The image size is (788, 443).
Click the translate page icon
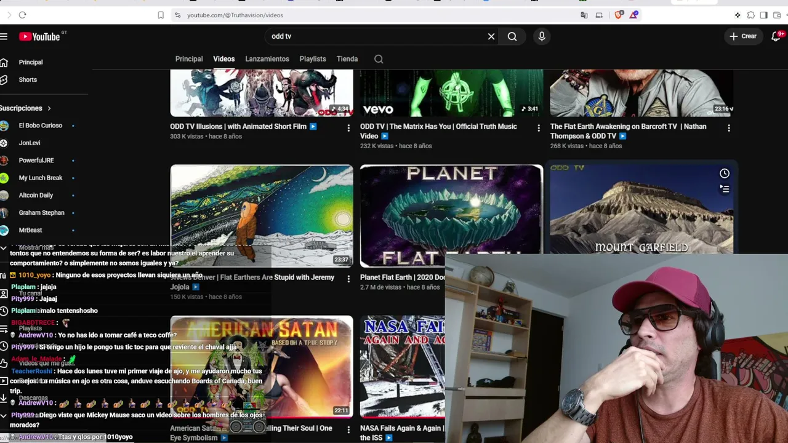click(584, 15)
